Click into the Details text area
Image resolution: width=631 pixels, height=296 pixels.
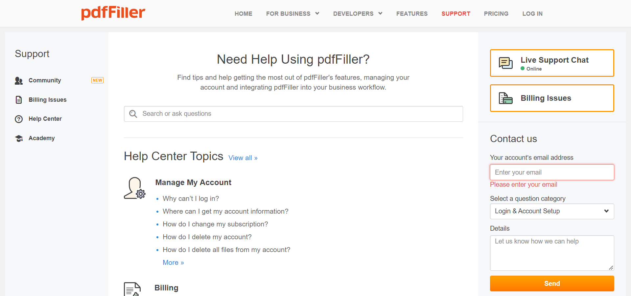click(x=552, y=253)
